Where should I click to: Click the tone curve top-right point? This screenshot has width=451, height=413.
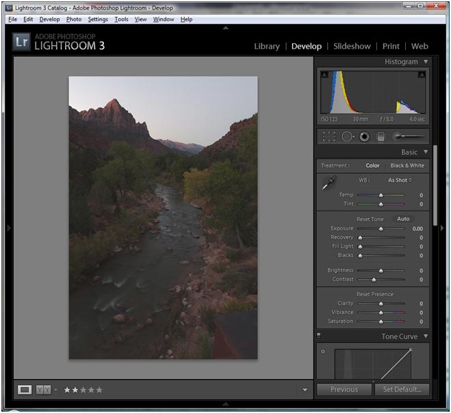(x=411, y=349)
